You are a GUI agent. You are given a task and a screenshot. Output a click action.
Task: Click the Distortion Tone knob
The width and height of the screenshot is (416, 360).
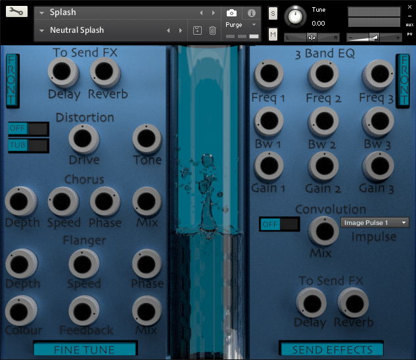tap(147, 139)
